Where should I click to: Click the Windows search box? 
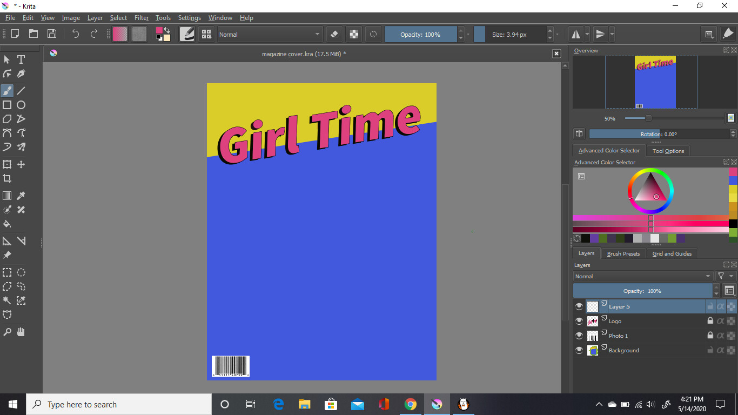pyautogui.click(x=119, y=404)
